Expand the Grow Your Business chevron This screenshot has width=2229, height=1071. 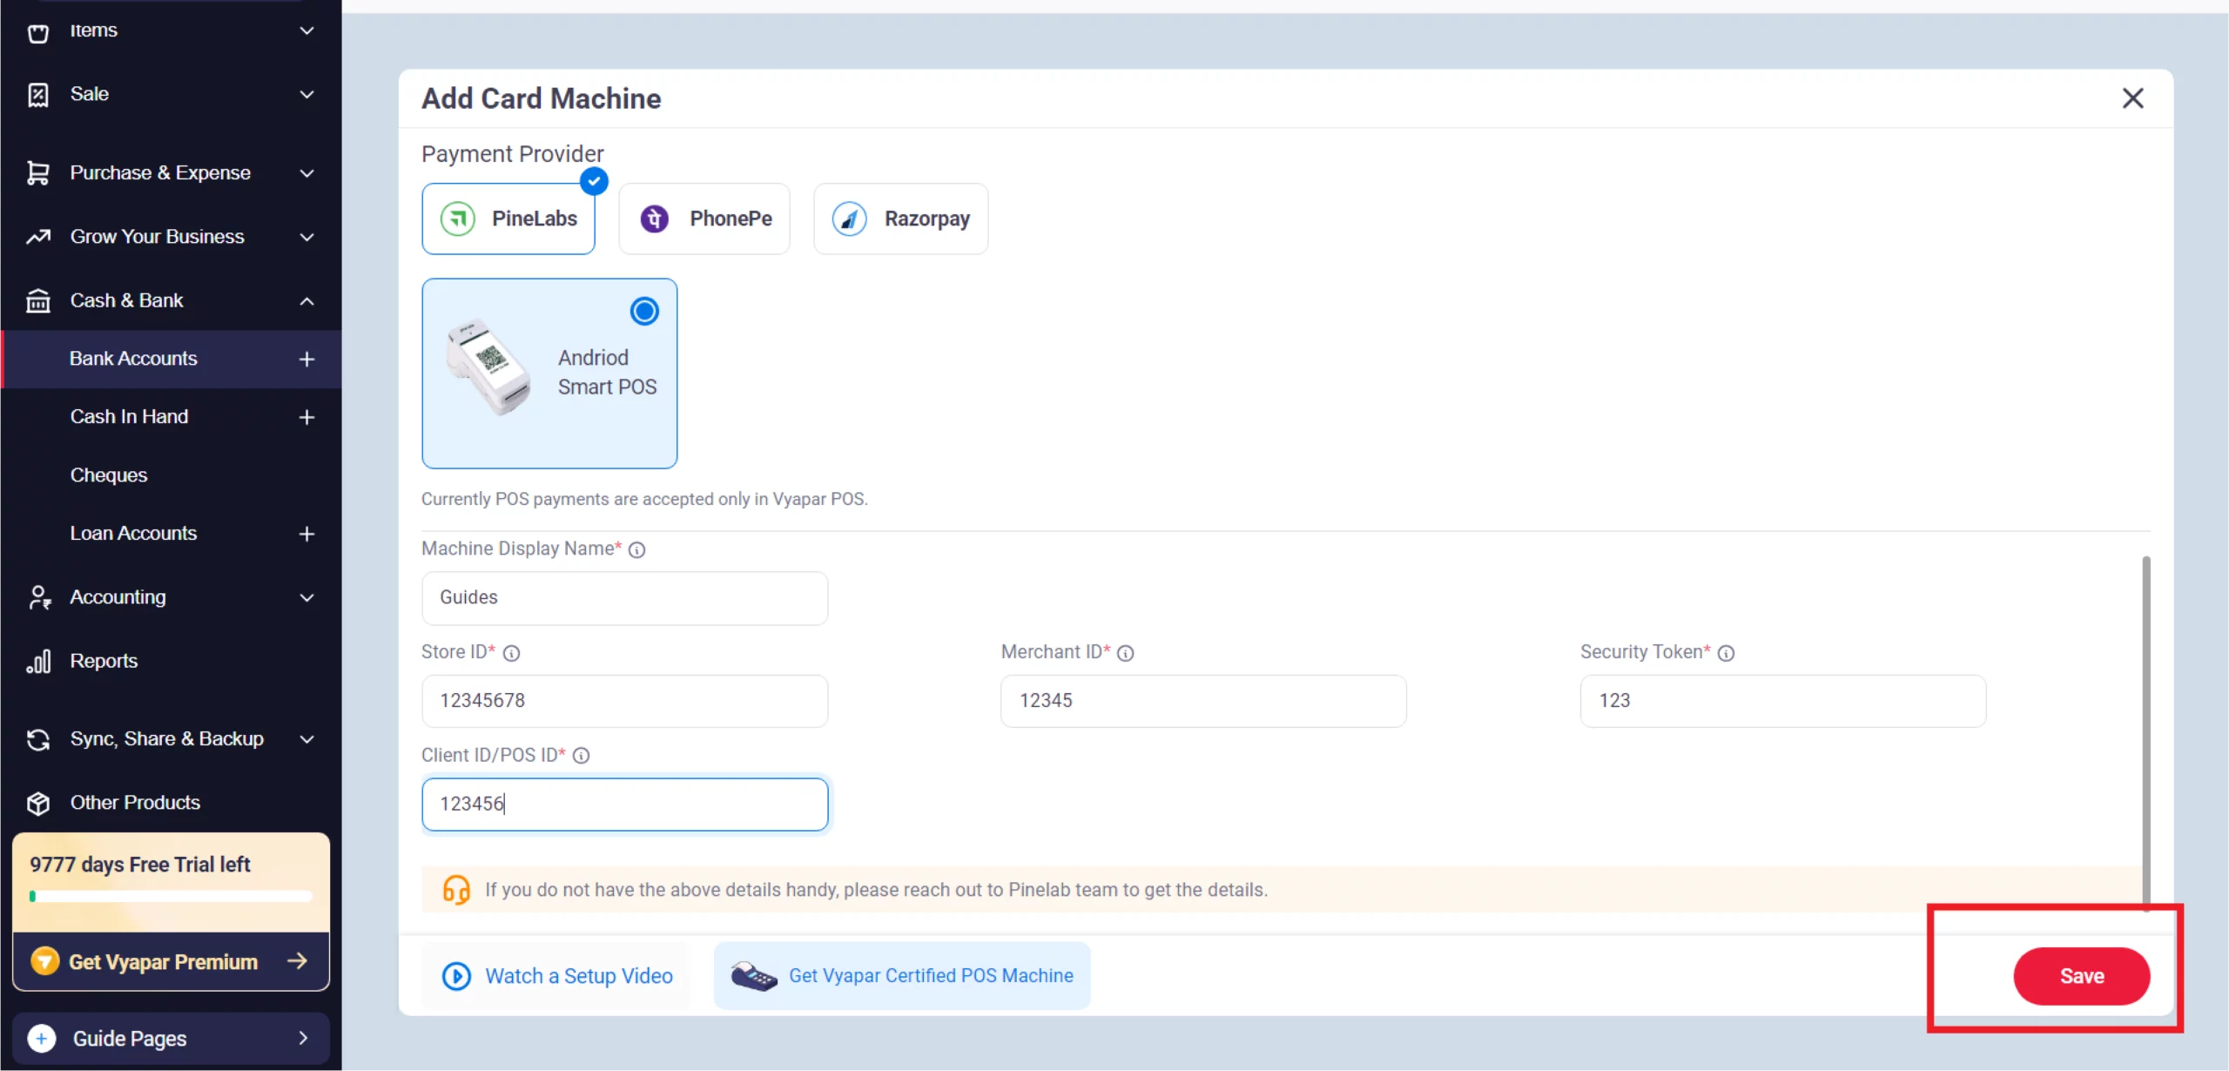pos(306,237)
